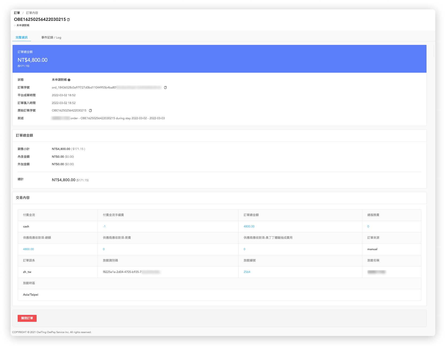Screen dimensions: 446x348
Task: Click the NT$4,800.00 amount in blue banner
Action: click(33, 60)
